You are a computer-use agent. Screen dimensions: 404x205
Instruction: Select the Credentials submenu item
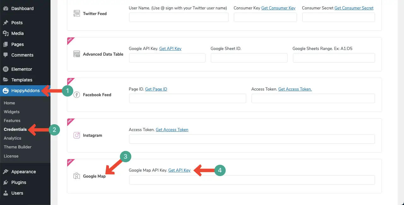coord(15,129)
